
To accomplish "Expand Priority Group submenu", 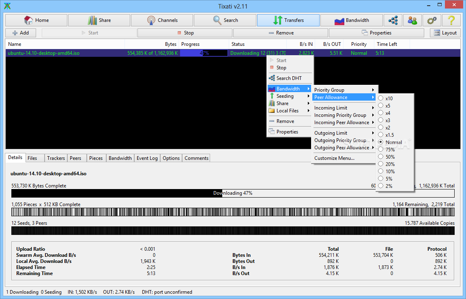I will (x=344, y=90).
